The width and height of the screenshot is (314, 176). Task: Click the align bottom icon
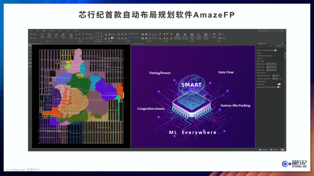click(122, 38)
